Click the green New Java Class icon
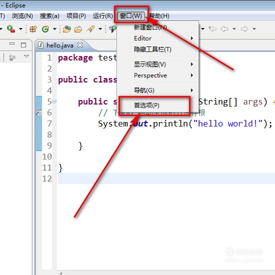The image size is (275, 275). point(45,29)
